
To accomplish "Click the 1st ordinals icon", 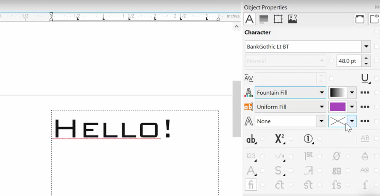I will pyautogui.click(x=308, y=156).
